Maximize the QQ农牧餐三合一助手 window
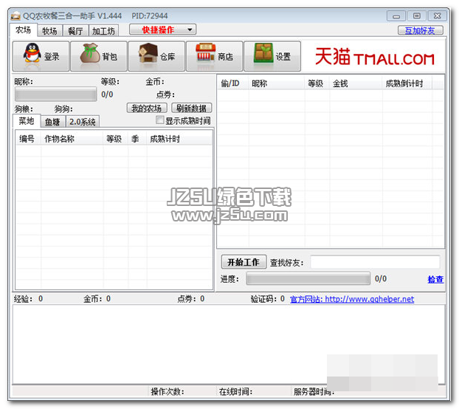The height and width of the screenshot is (409, 459). coord(416,16)
